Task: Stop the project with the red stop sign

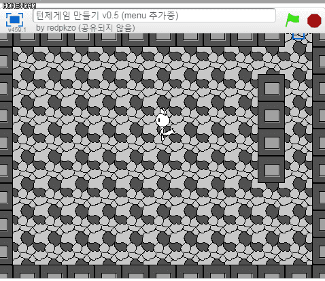Action: pyautogui.click(x=314, y=20)
